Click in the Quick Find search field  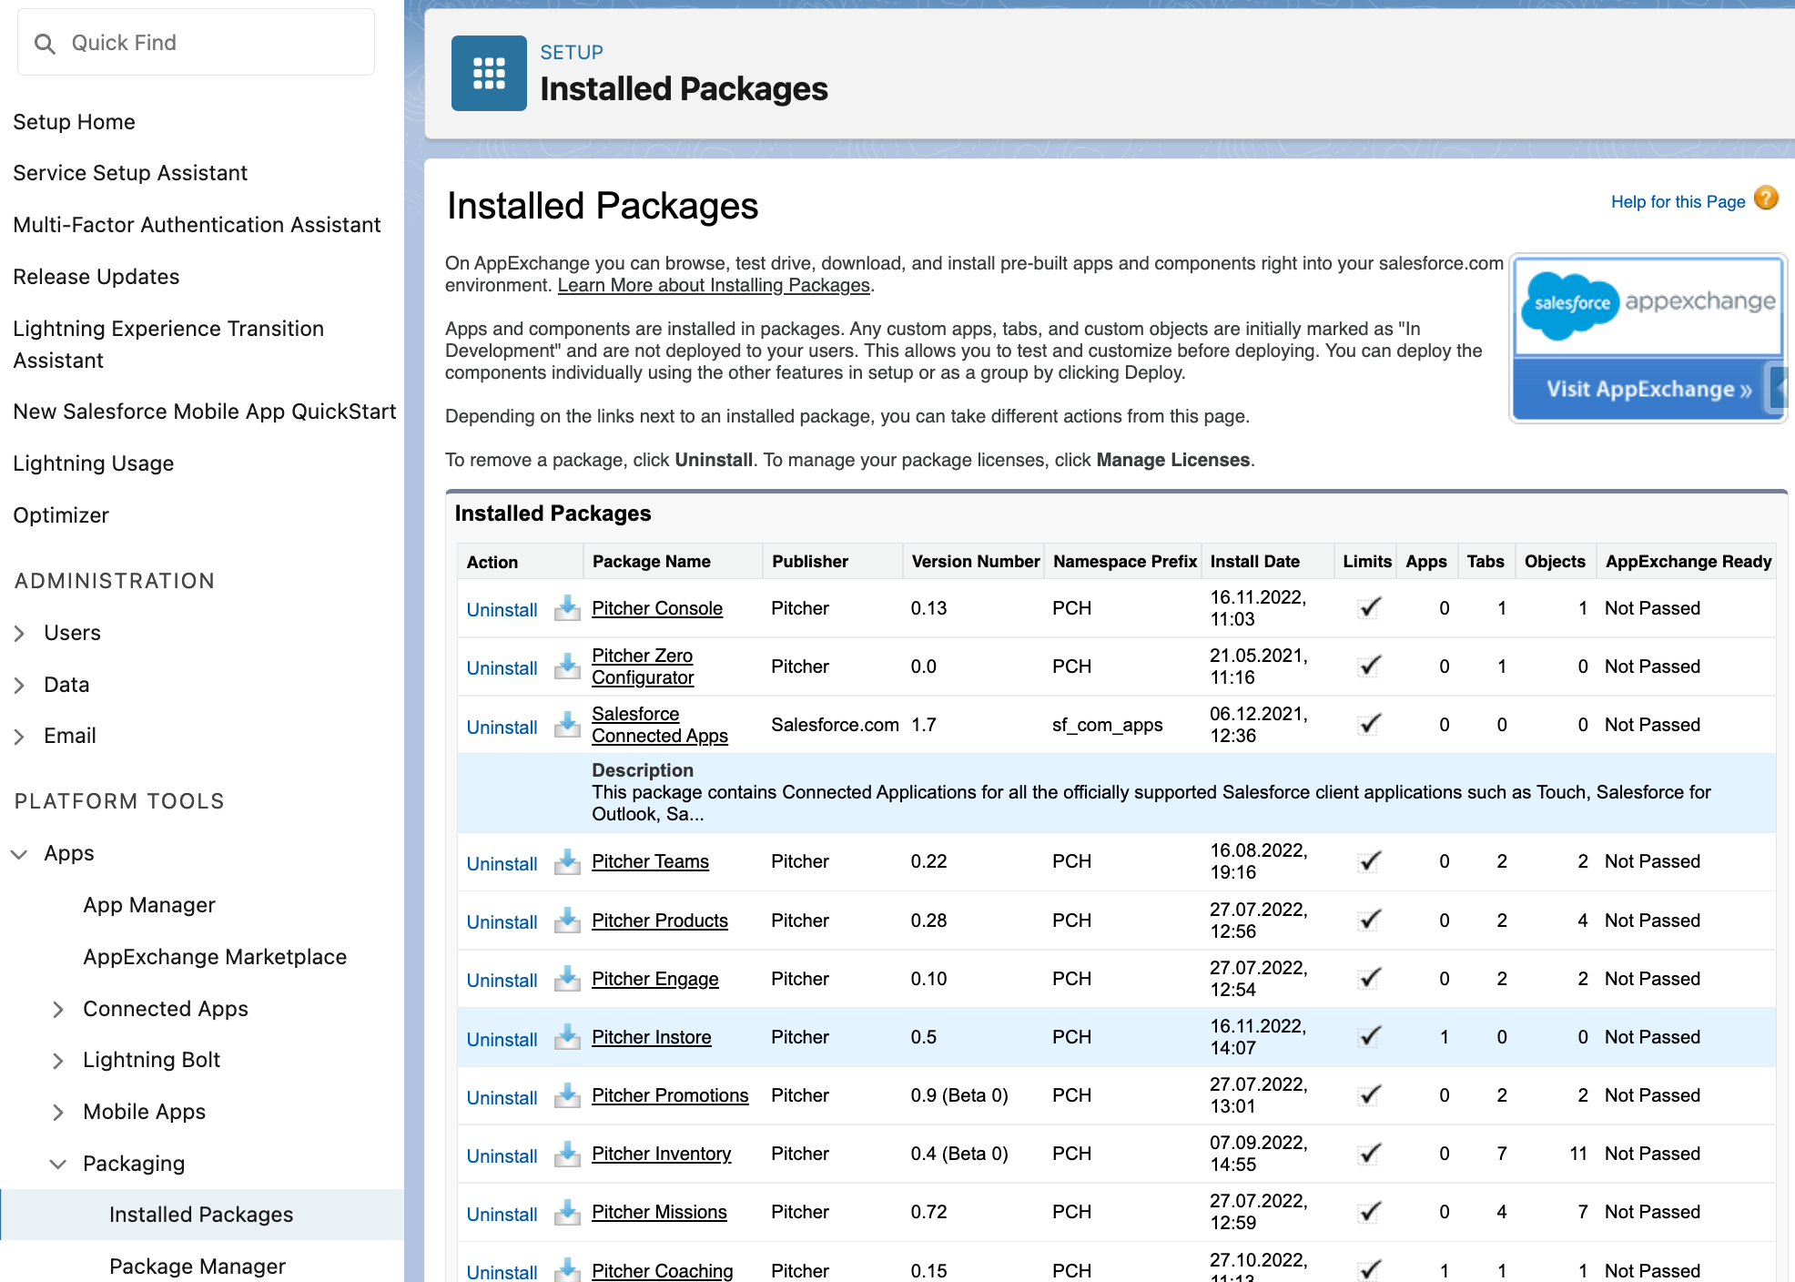(209, 43)
